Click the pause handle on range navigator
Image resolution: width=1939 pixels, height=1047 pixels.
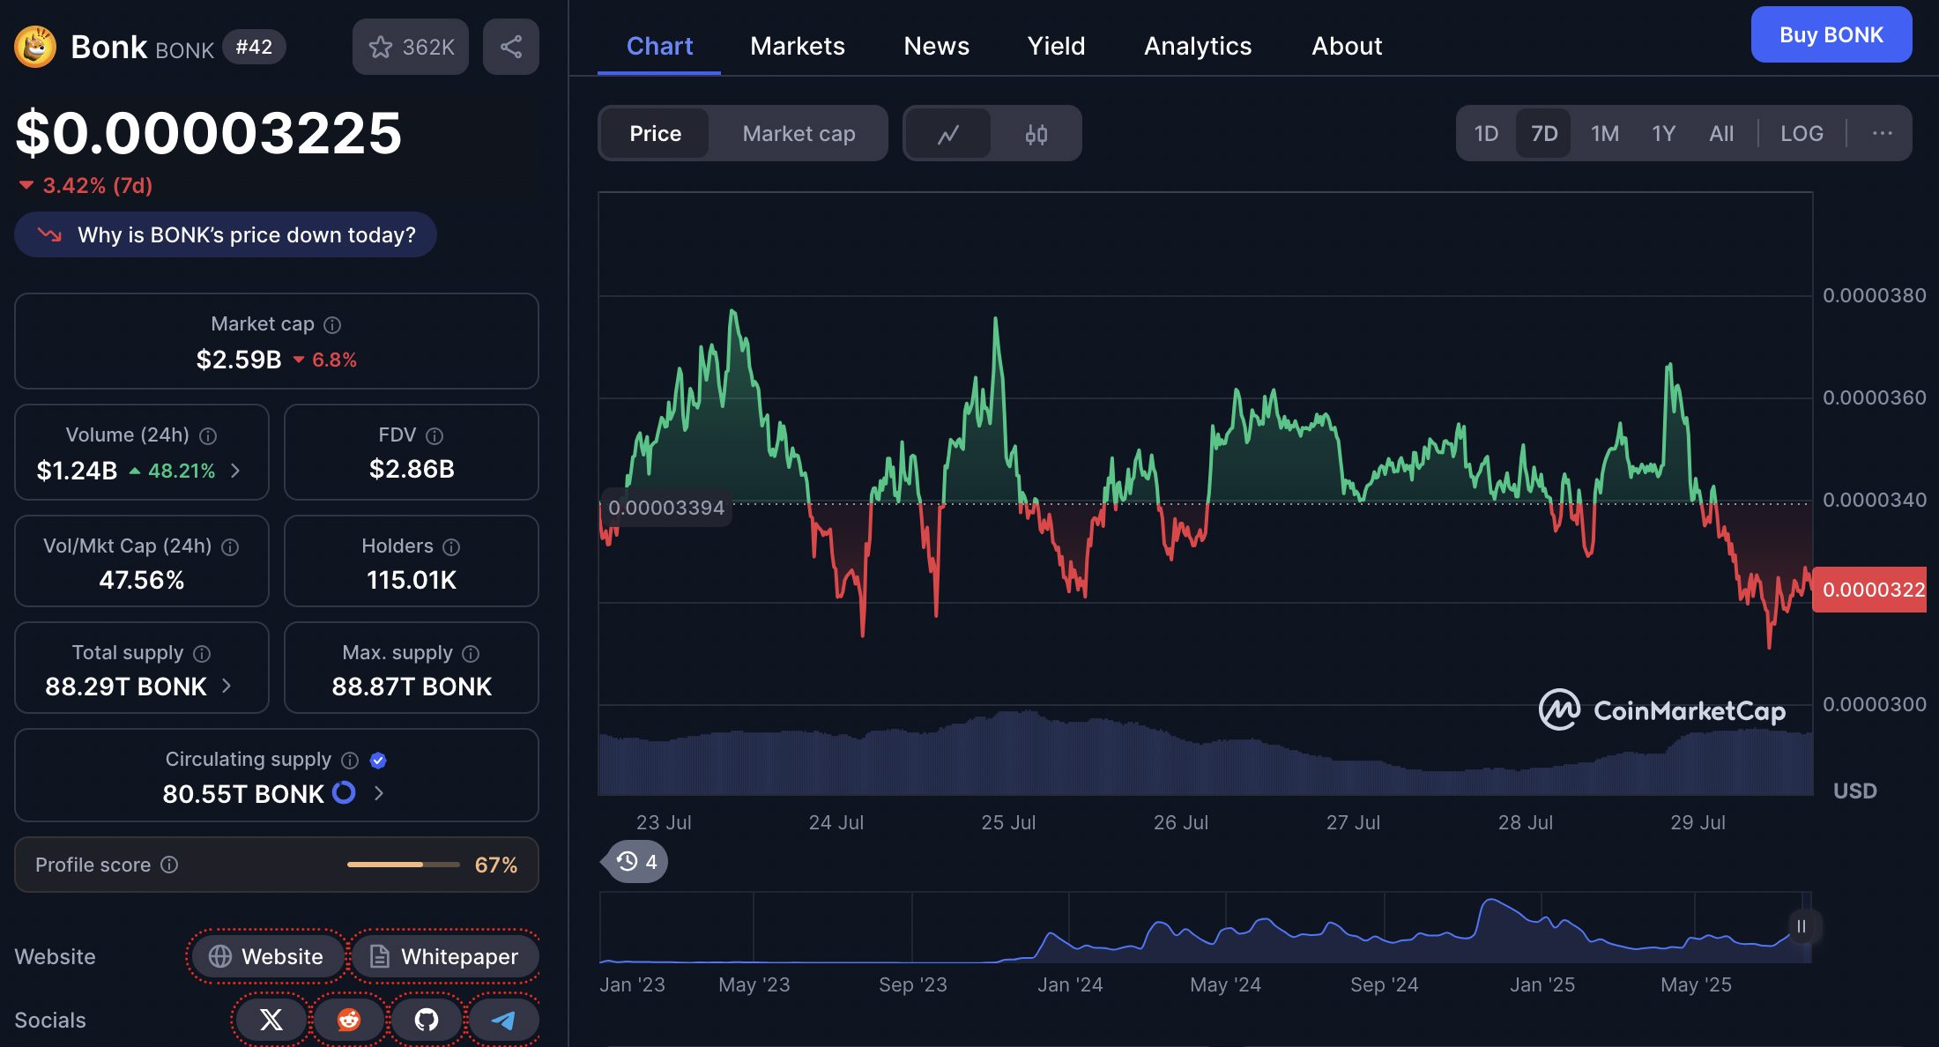tap(1802, 926)
